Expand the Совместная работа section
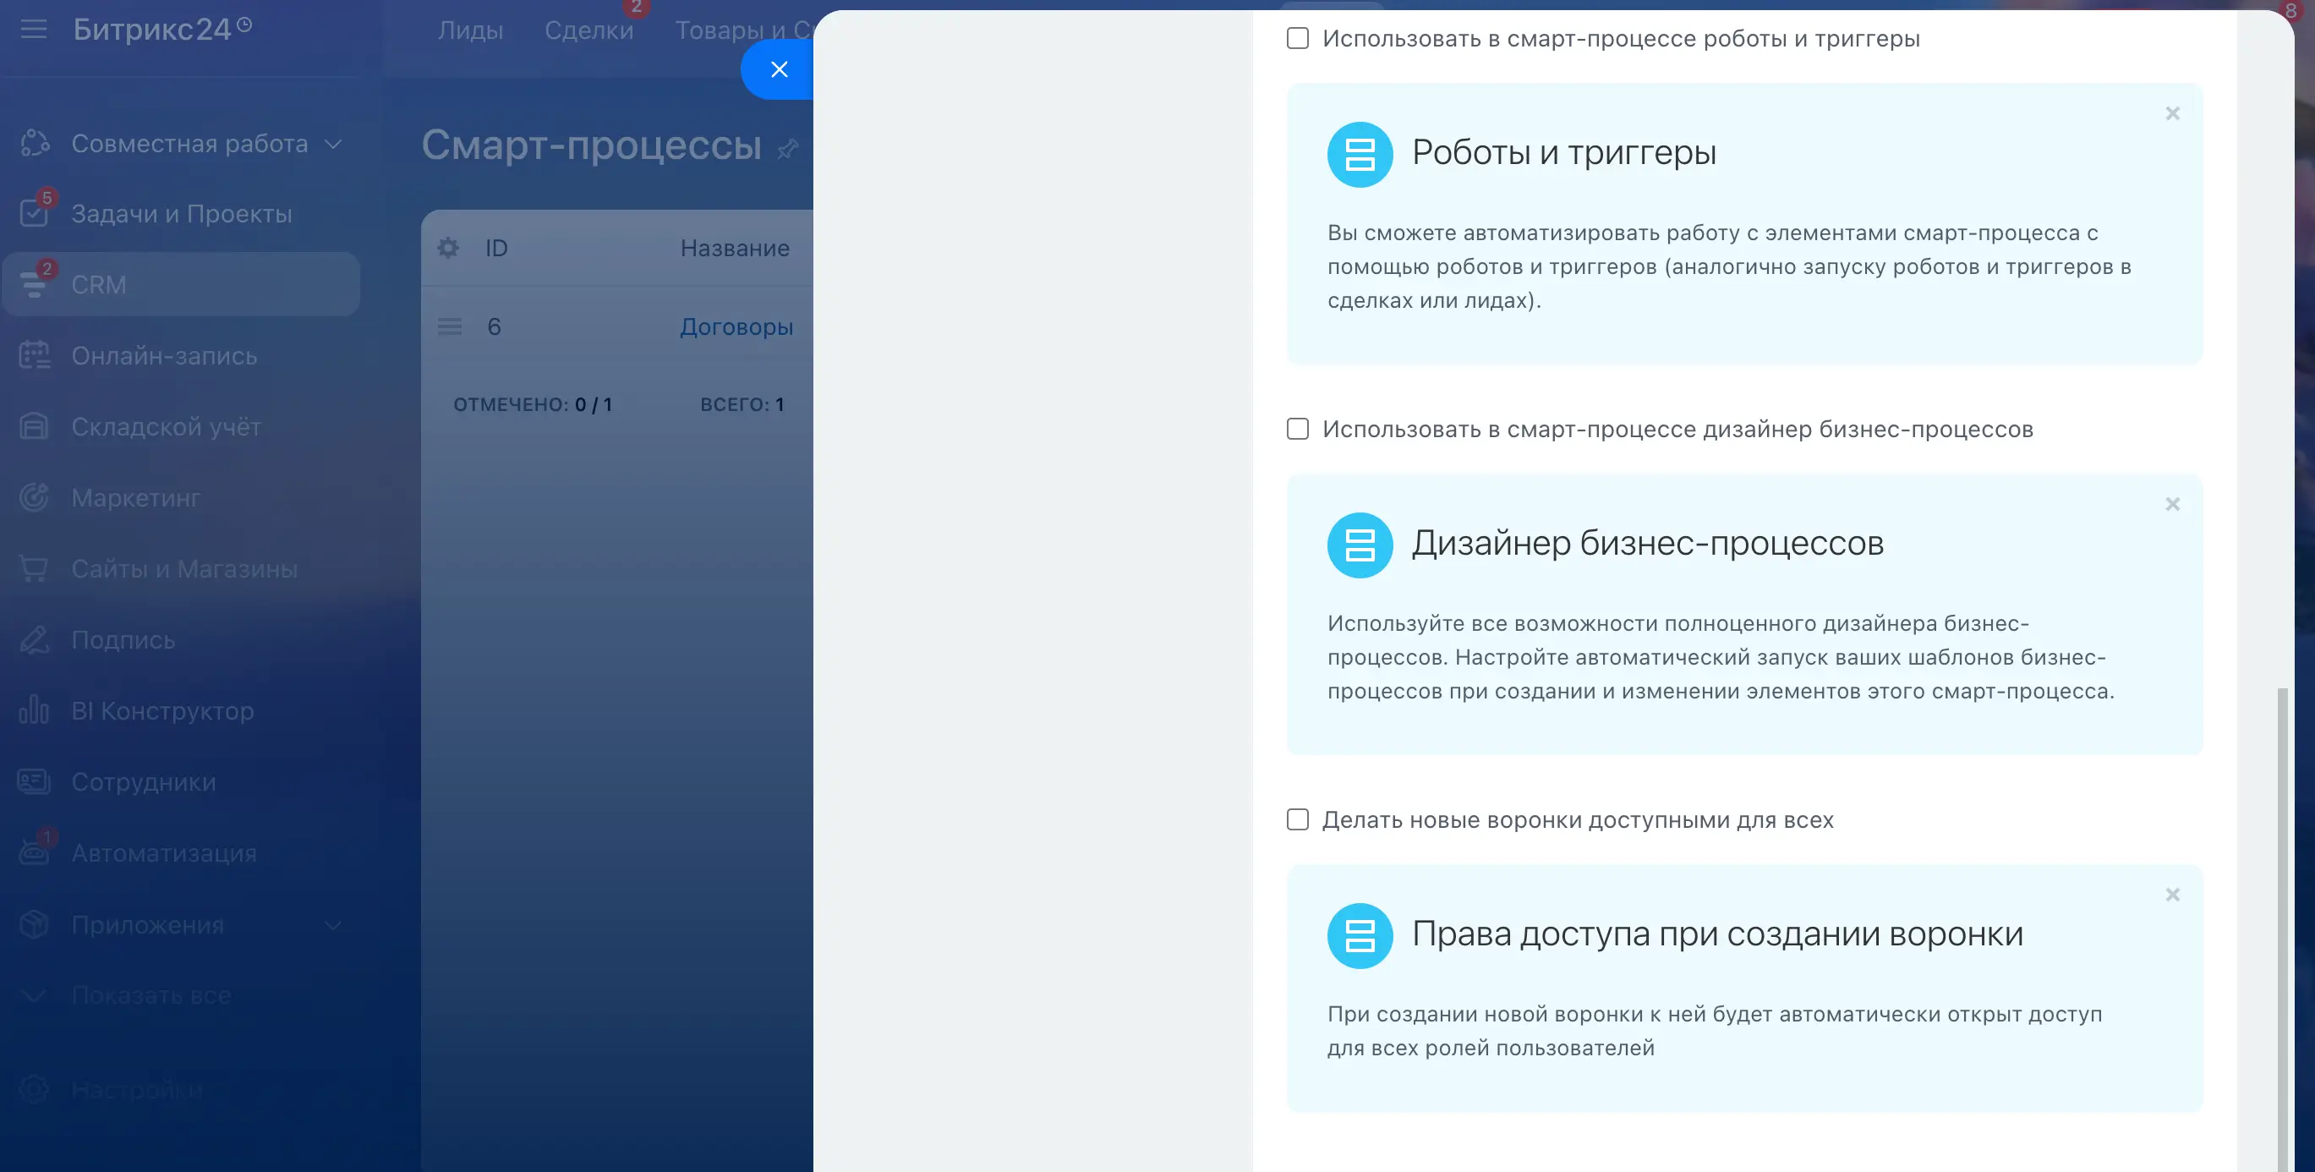 click(332, 144)
